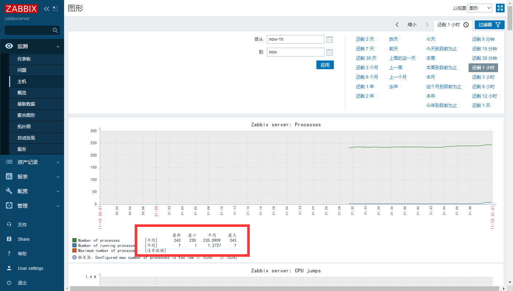Click green Number of processes legend swatch
Image resolution: width=513 pixels, height=291 pixels.
click(x=74, y=240)
